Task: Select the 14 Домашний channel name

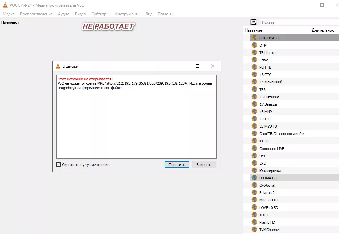Action: click(271, 82)
